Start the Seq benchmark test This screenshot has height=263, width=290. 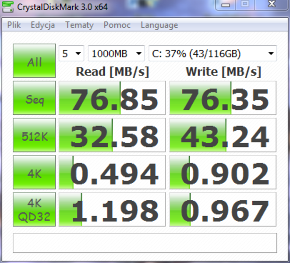(34, 98)
